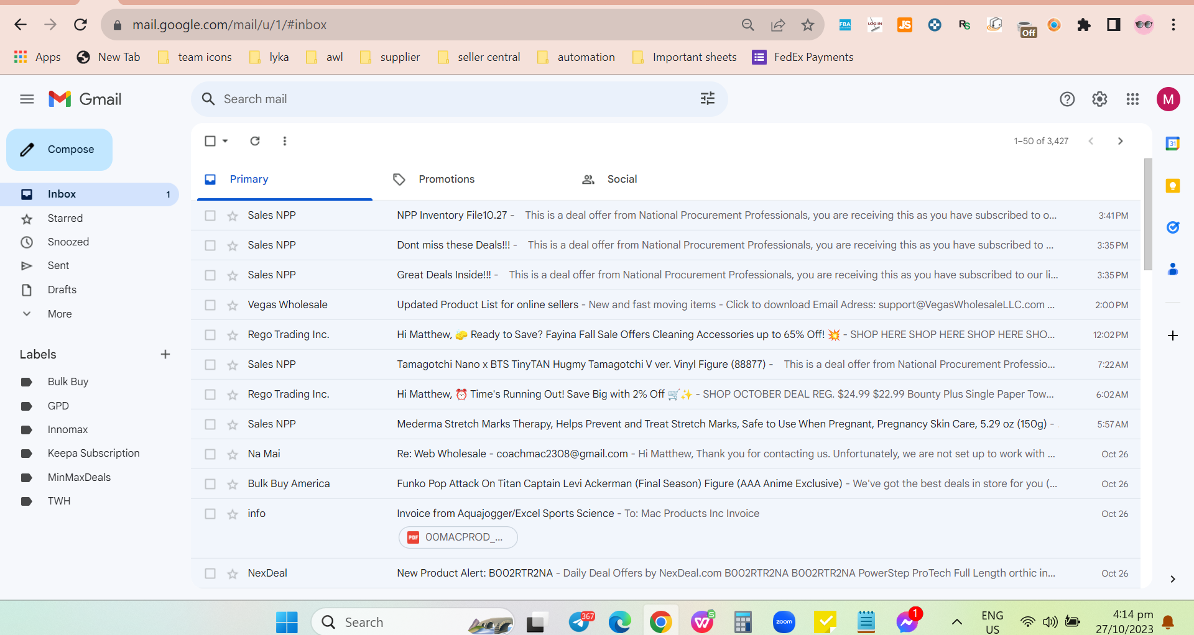This screenshot has width=1194, height=635.
Task: Open the Innomax label
Action: coord(67,429)
